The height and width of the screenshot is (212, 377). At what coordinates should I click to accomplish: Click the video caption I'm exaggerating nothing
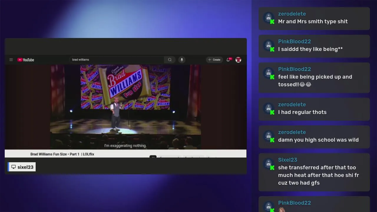(125, 145)
